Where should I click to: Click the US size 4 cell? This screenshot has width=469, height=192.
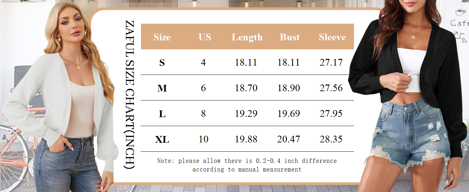203,62
